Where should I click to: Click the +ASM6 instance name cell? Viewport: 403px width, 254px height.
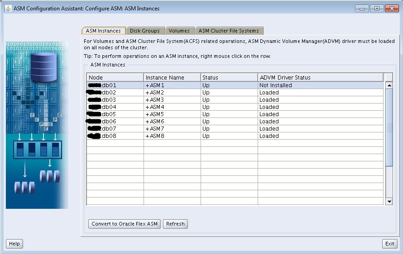172,121
